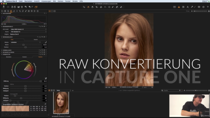Open the Kamera menu
The image size is (210, 118).
pyautogui.click(x=60, y=1)
